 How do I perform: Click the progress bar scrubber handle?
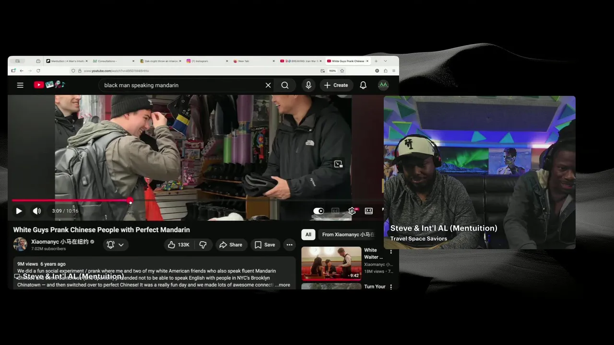(130, 201)
